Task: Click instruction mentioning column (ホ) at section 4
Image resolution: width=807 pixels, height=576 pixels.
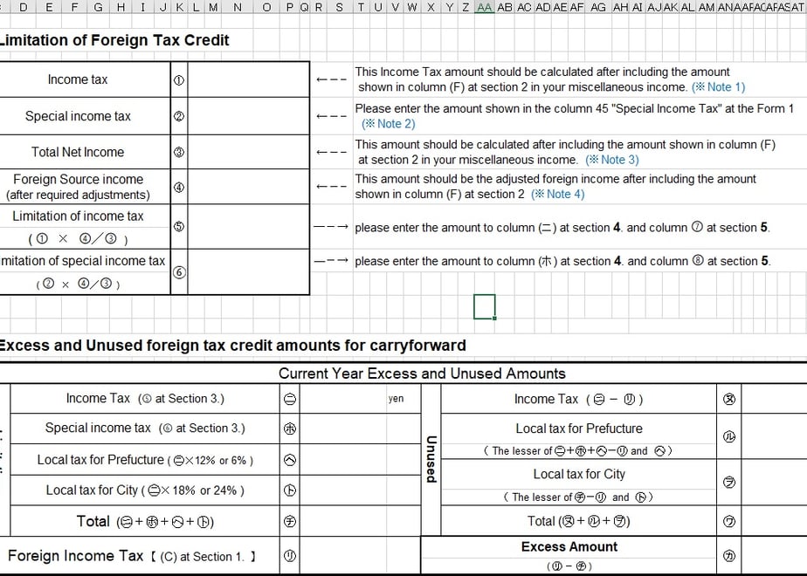Action: [x=562, y=261]
